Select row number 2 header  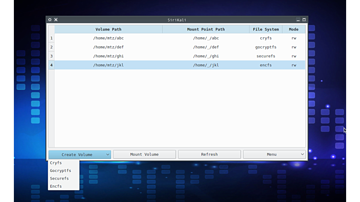click(x=51, y=47)
